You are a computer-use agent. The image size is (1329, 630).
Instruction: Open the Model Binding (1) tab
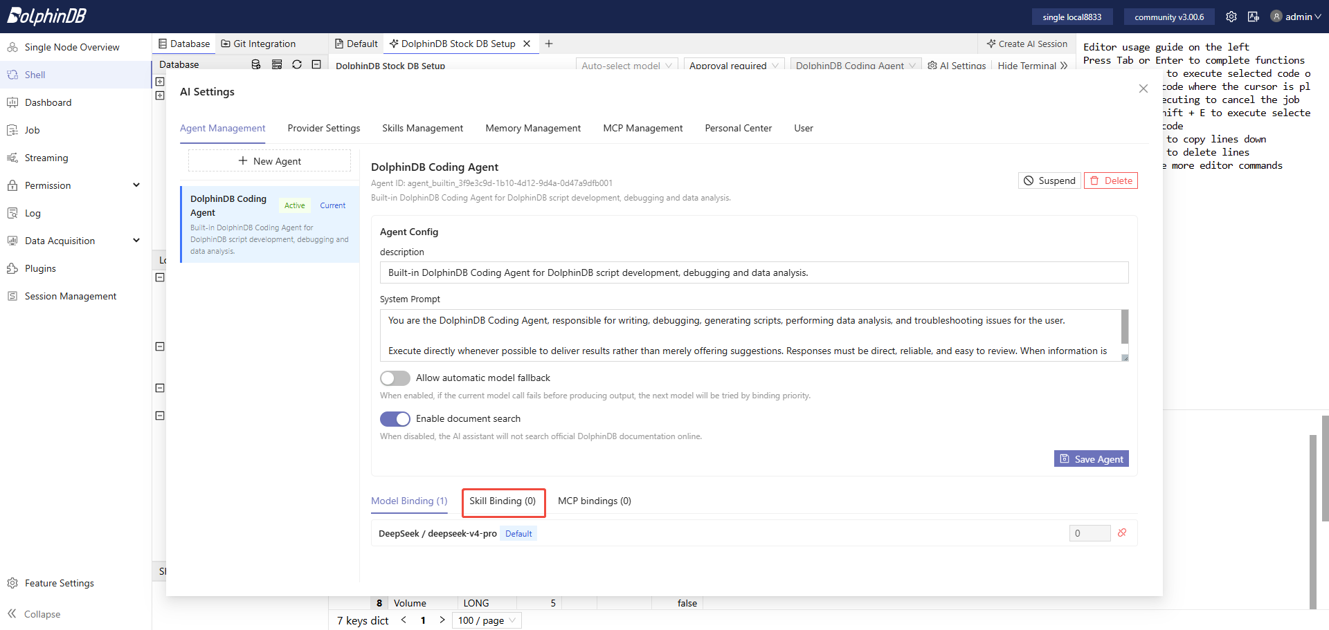point(409,501)
